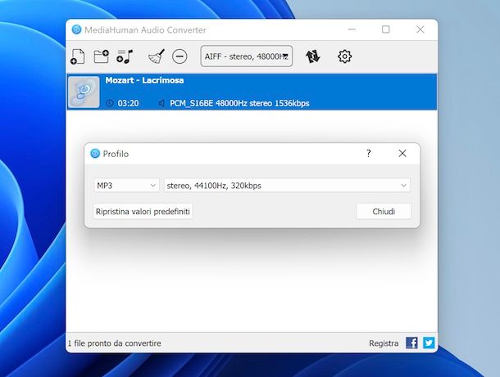Image resolution: width=500 pixels, height=377 pixels.
Task: Click the 1 file pronto da convertire status
Action: 114,343
